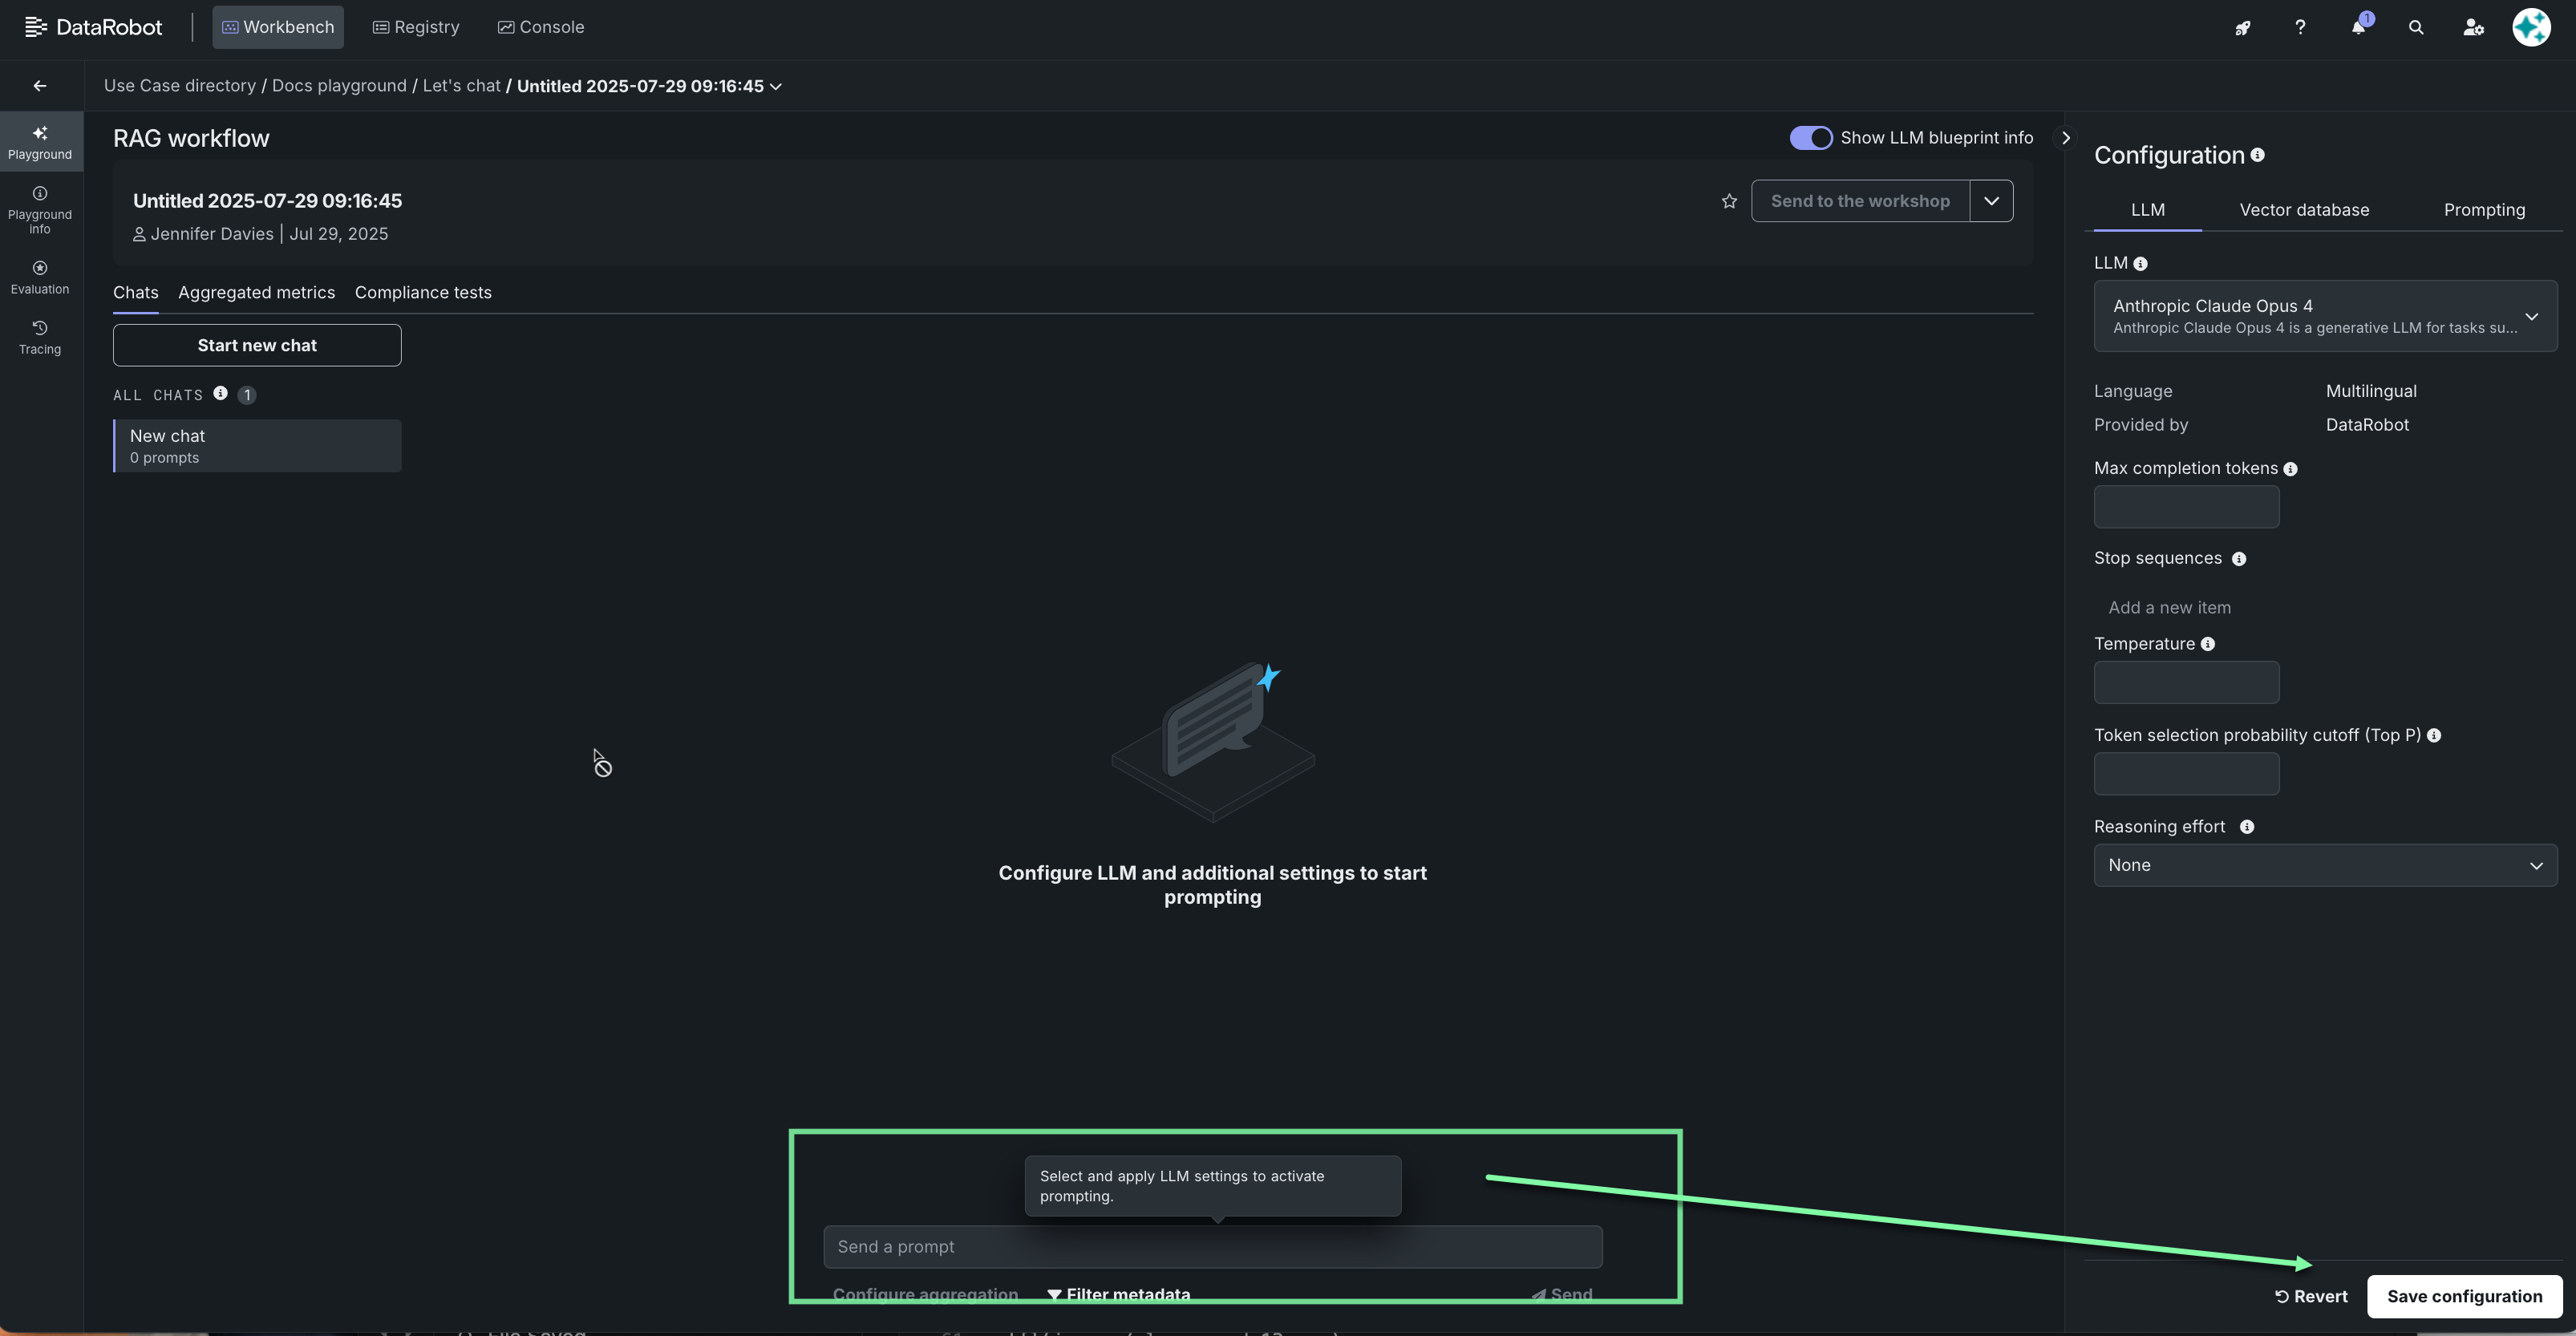Click the Max completion tokens field
Screen dimensions: 2576x1336
click(2186, 507)
